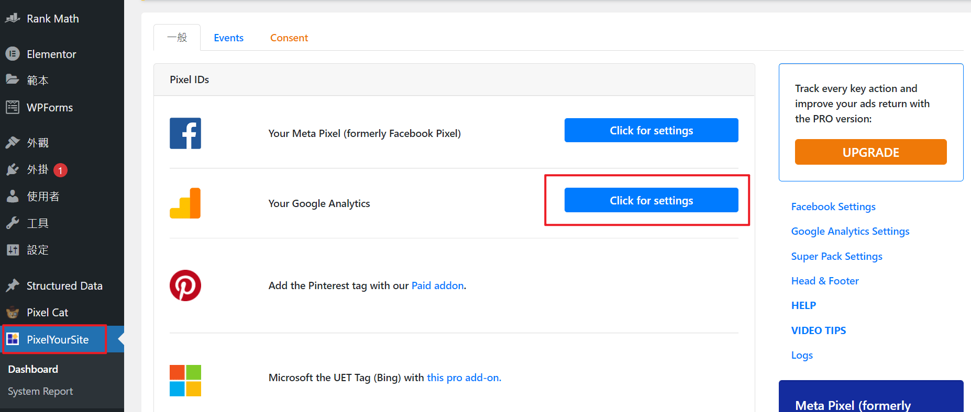Click the WPForms sidebar icon
971x412 pixels.
[13, 107]
